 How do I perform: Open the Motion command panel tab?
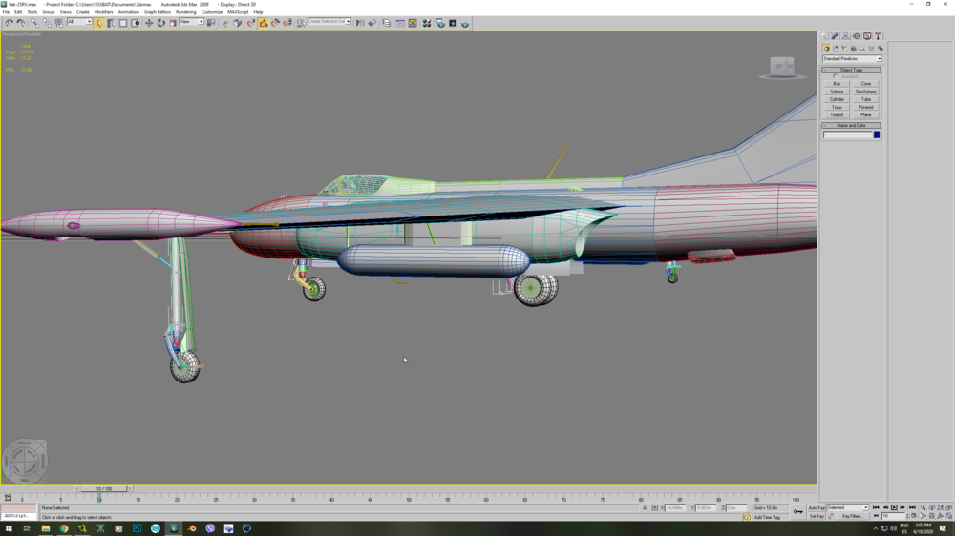click(857, 36)
